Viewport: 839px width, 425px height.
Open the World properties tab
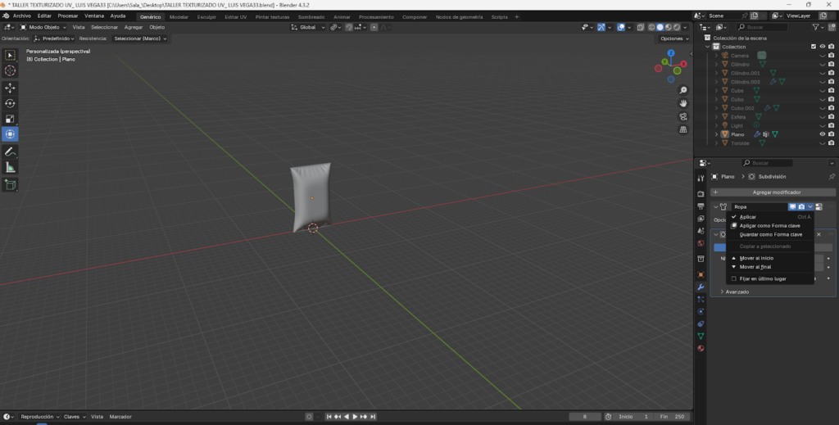[x=701, y=243]
